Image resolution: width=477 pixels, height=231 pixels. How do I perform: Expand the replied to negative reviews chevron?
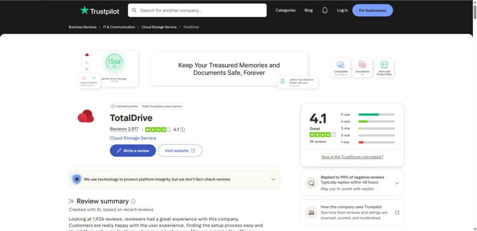pyautogui.click(x=397, y=183)
